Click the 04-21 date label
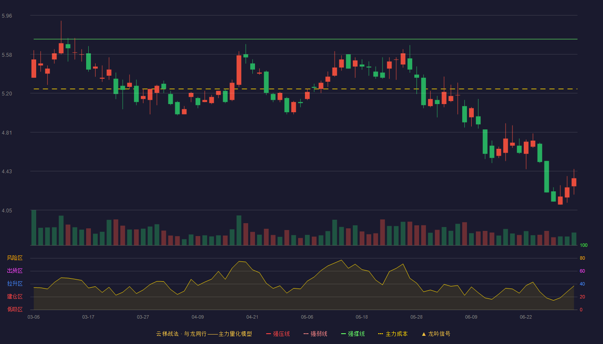The image size is (603, 344). pyautogui.click(x=252, y=317)
